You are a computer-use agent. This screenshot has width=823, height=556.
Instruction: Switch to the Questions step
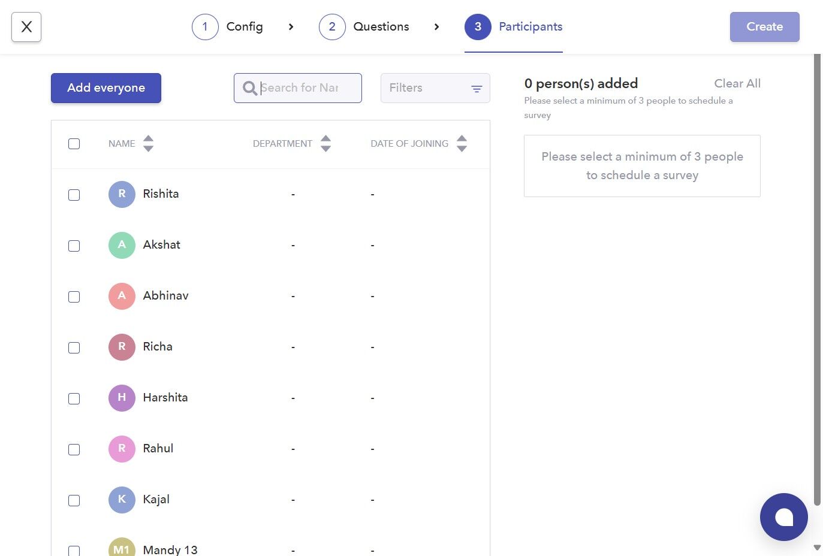[364, 27]
